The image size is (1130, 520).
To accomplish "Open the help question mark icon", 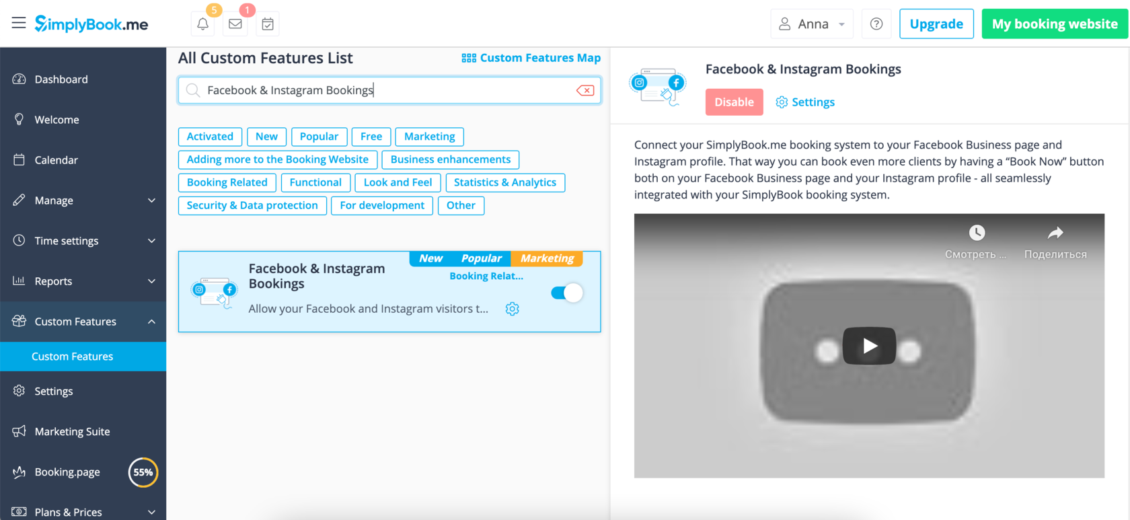I will (876, 24).
